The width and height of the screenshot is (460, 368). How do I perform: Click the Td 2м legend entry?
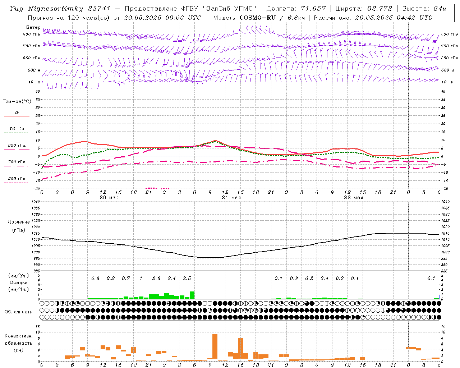[x=17, y=129]
